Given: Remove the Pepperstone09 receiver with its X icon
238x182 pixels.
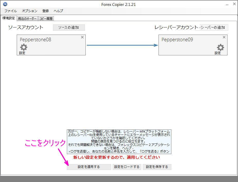Looking at the screenshot, I should (x=224, y=37).
